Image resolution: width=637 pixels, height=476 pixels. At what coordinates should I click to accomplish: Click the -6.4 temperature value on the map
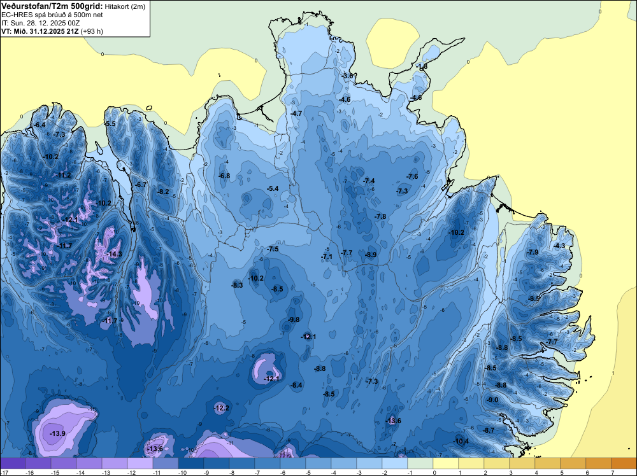(39, 125)
